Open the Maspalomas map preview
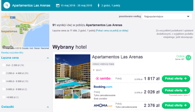The image size is (195, 112). pos(25,31)
